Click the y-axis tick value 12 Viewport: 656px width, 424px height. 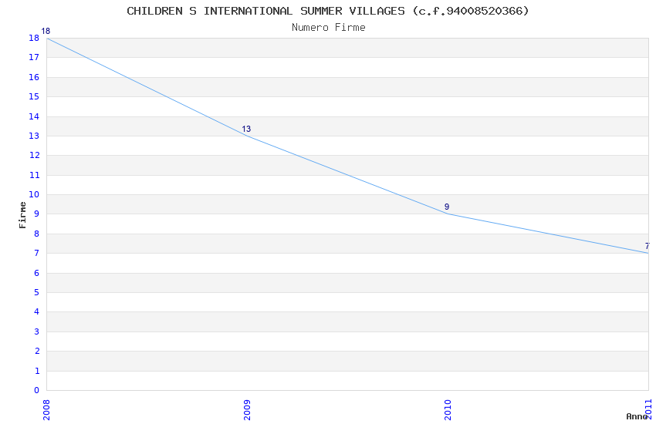click(x=34, y=155)
